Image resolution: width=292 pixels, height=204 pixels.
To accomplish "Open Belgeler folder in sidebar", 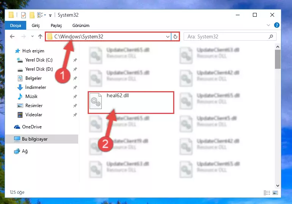I will (x=29, y=78).
